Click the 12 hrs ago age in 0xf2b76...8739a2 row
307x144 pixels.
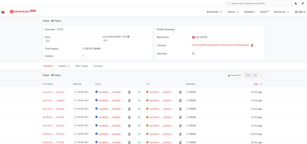click(x=256, y=134)
